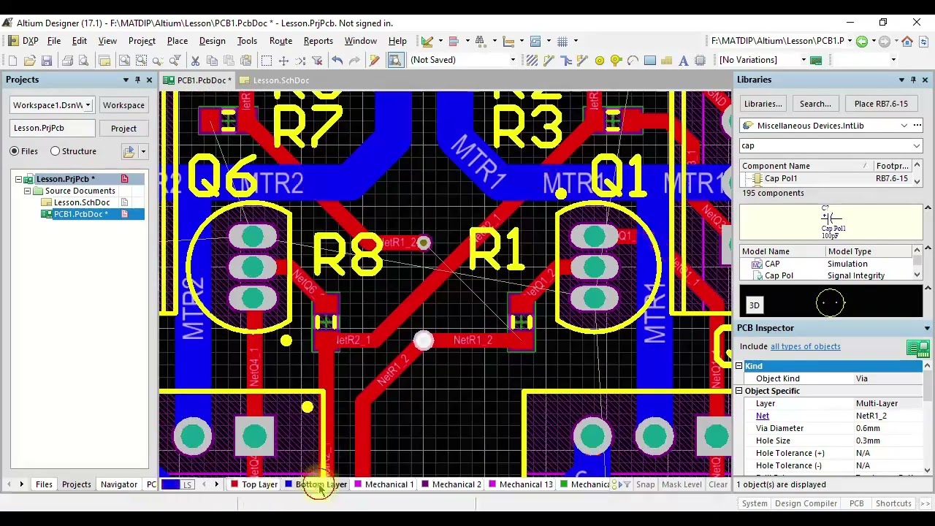Place a via using the via icon
This screenshot has width=935, height=526.
617,61
